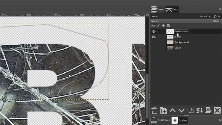Click the Opacity spinner arrows
Image resolution: width=222 pixels, height=125 pixels.
(x=220, y=21)
